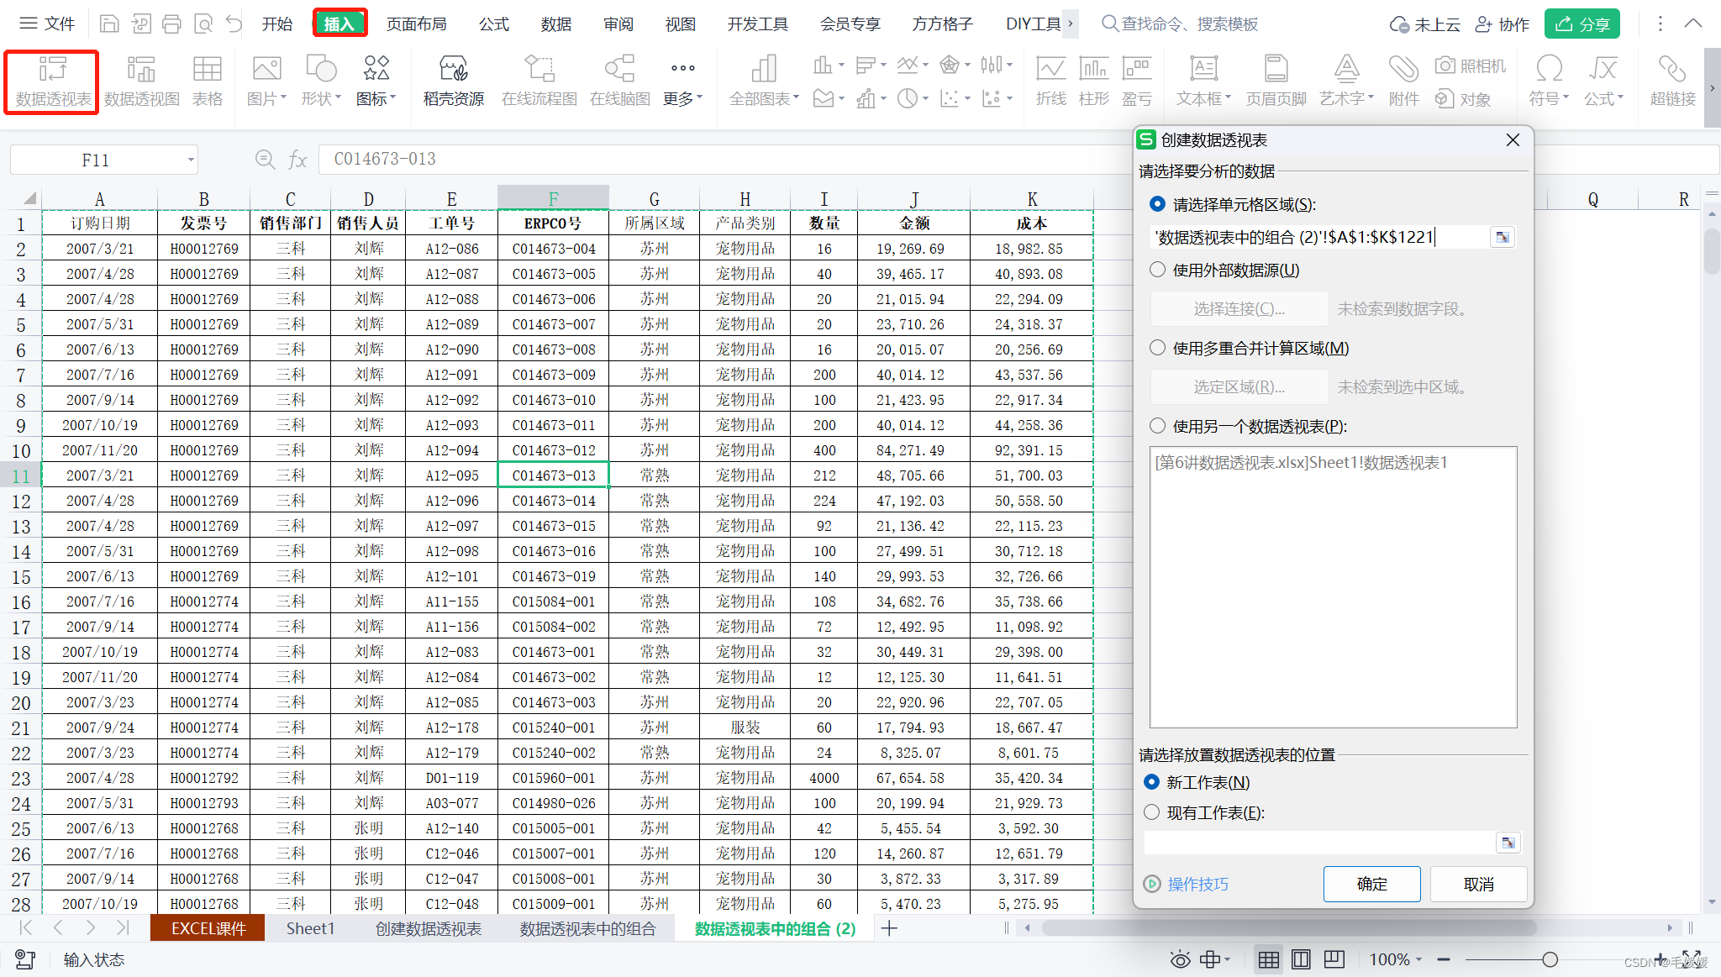Add a new sheet with plus icon
Viewport: 1721px width, 977px height.
click(x=889, y=928)
